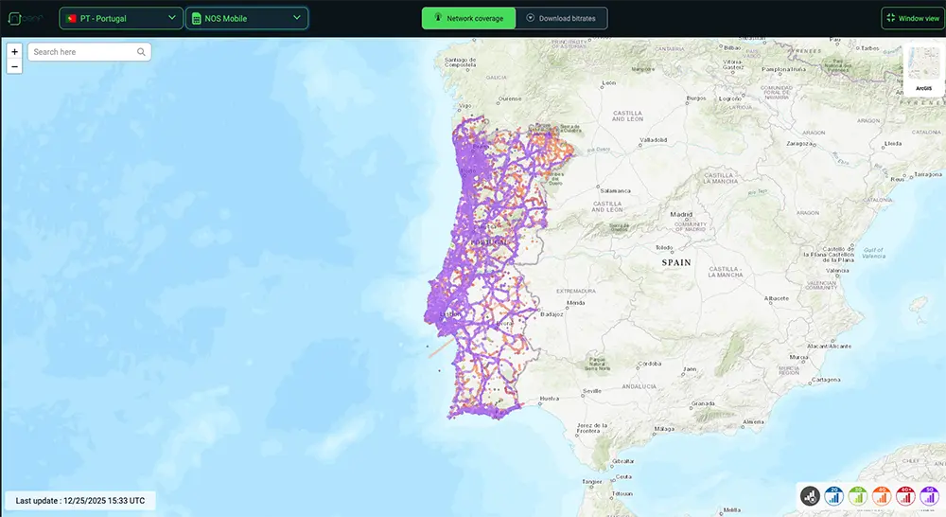
Task: Click the Badajoz city label
Action: coord(552,314)
